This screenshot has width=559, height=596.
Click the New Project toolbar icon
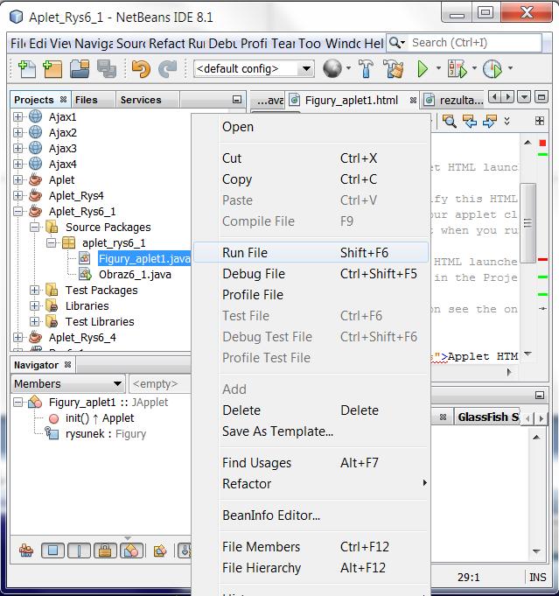click(52, 69)
